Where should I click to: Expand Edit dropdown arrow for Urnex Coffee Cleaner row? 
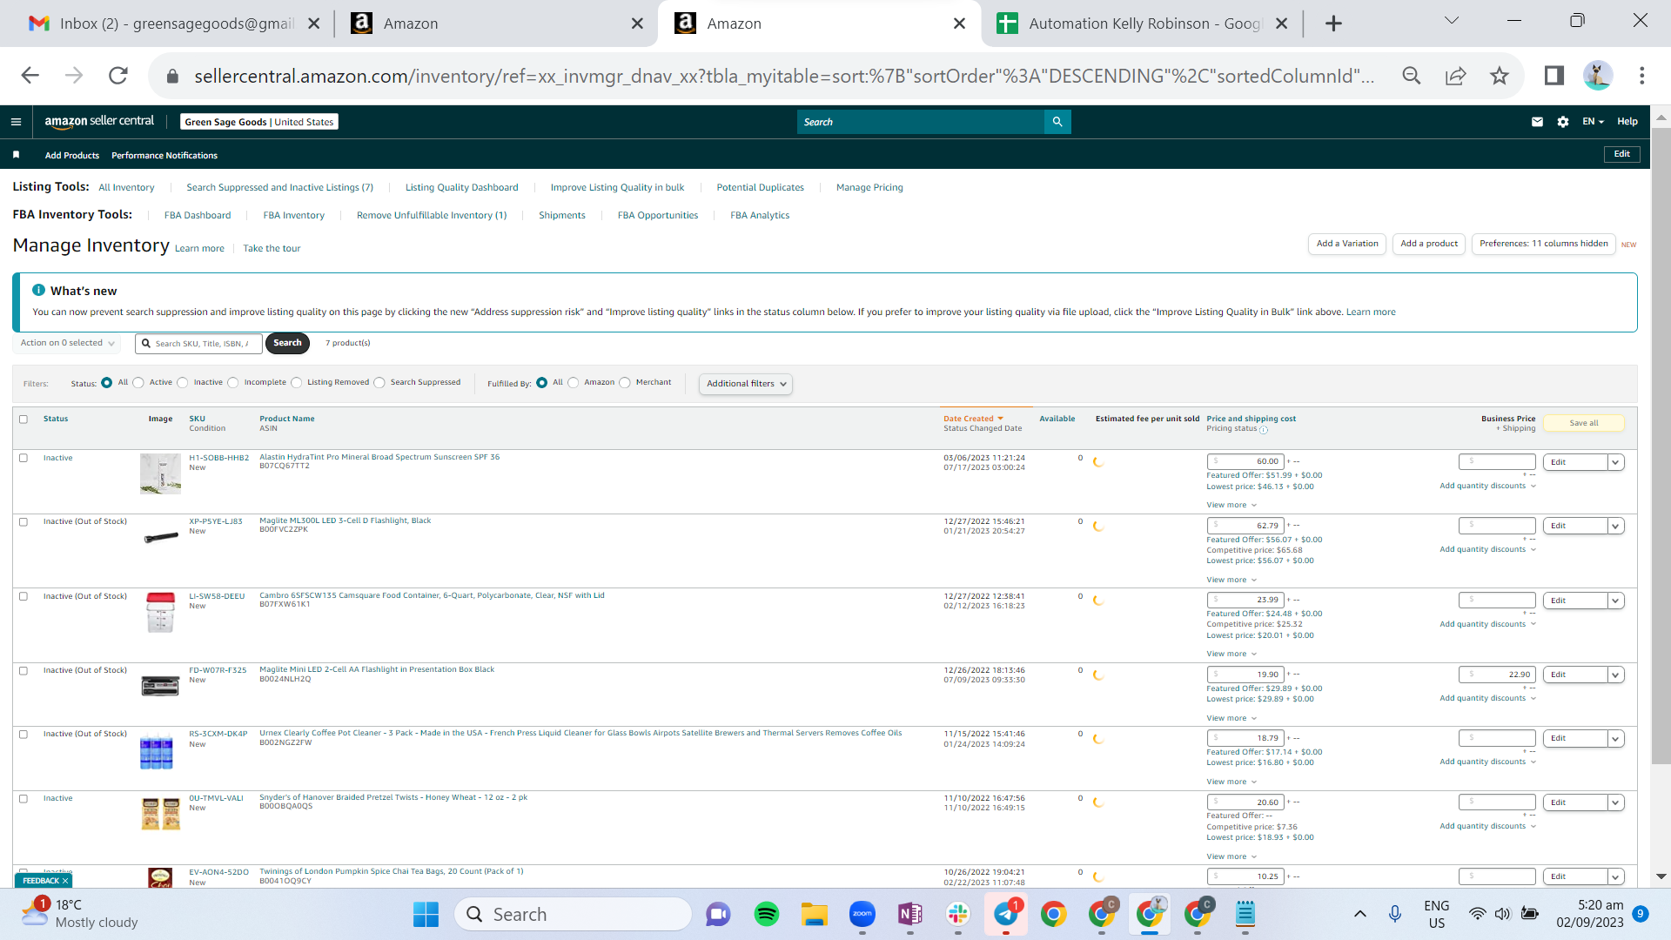coord(1616,739)
